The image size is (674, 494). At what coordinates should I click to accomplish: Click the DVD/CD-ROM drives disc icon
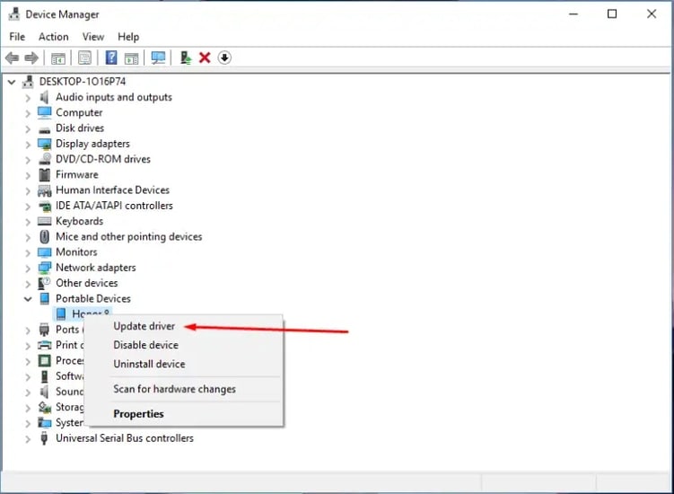[45, 159]
